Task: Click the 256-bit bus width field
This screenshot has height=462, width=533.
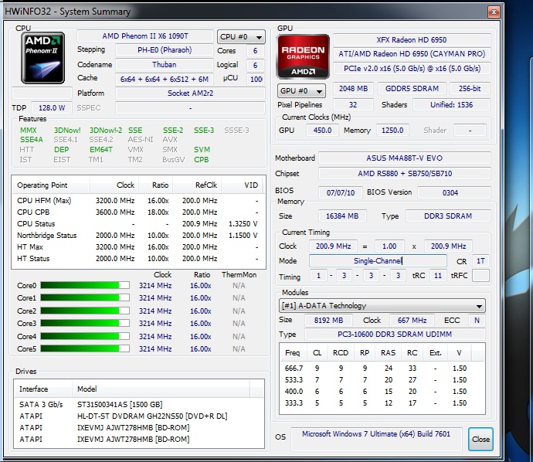Action: click(470, 88)
